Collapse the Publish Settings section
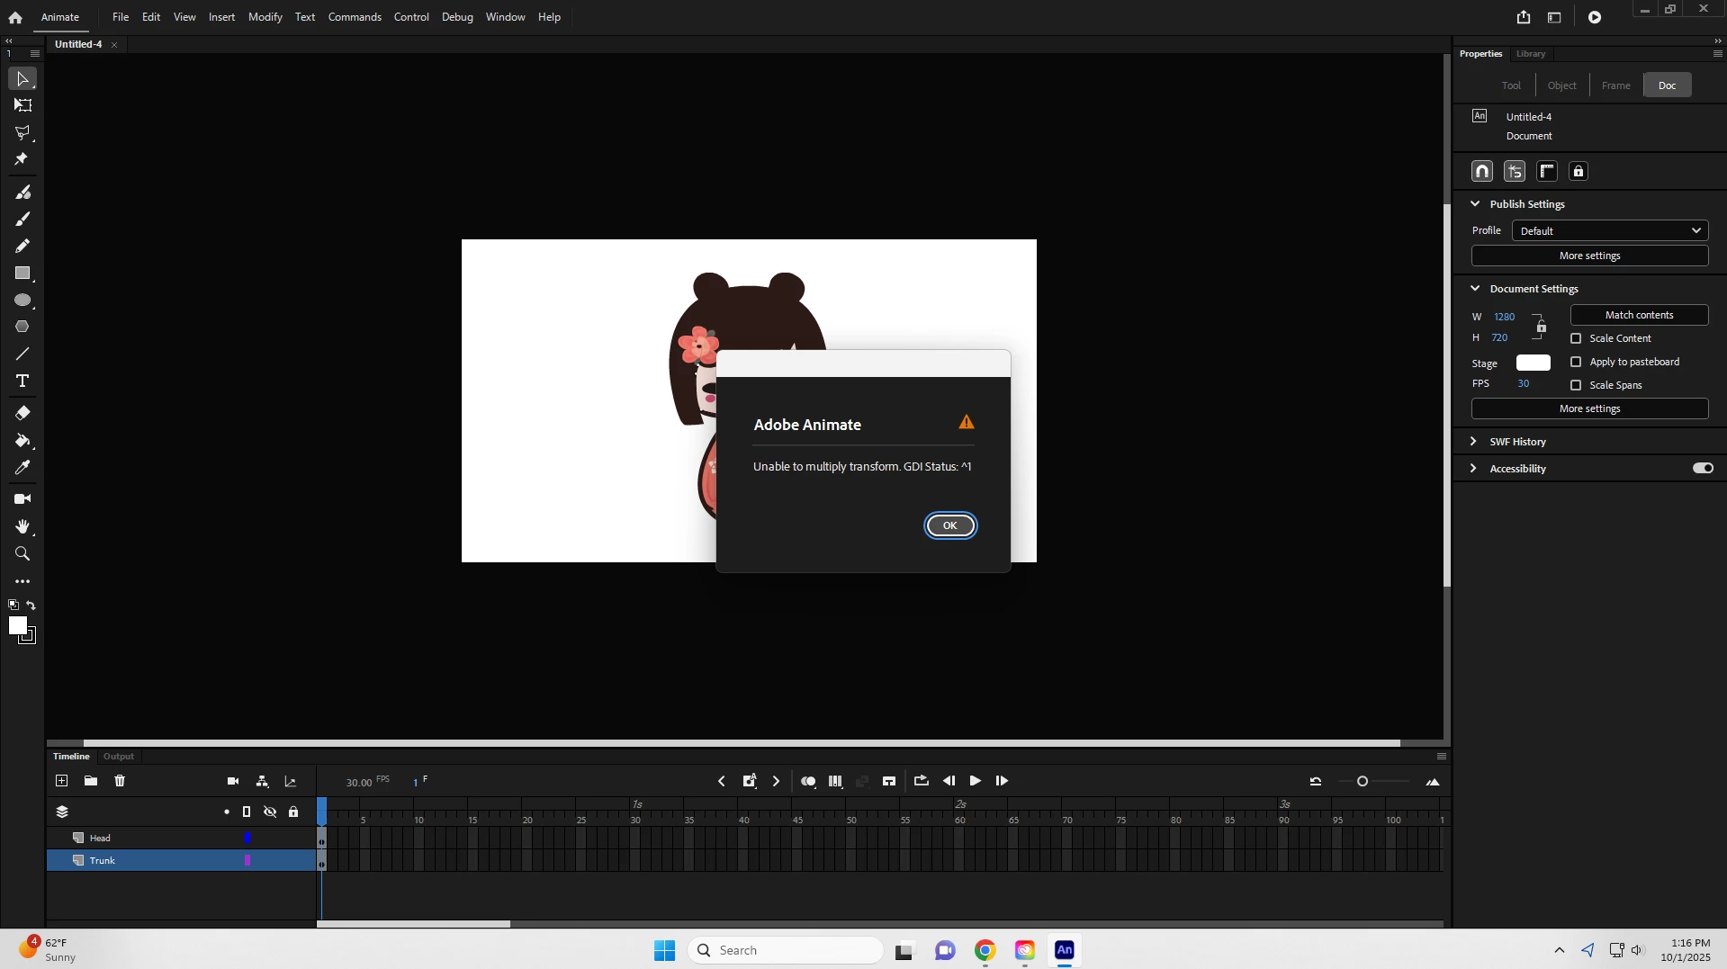This screenshot has height=969, width=1727. pyautogui.click(x=1475, y=204)
